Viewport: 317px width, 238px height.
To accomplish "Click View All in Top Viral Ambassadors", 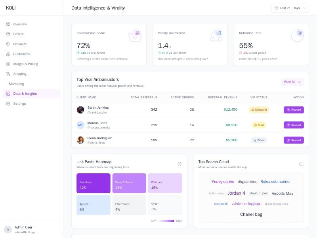I will 292,82.
